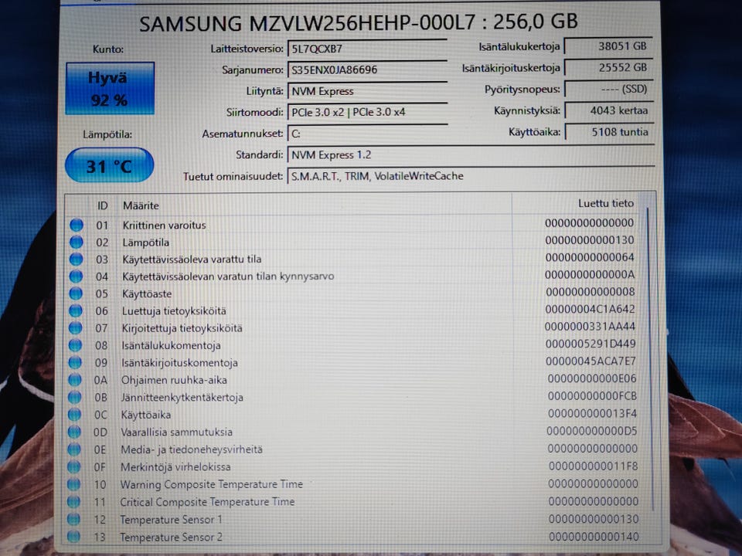The image size is (742, 556).
Task: Select the Vaarallisia sammutuksia attribute name
Action: coord(176,432)
